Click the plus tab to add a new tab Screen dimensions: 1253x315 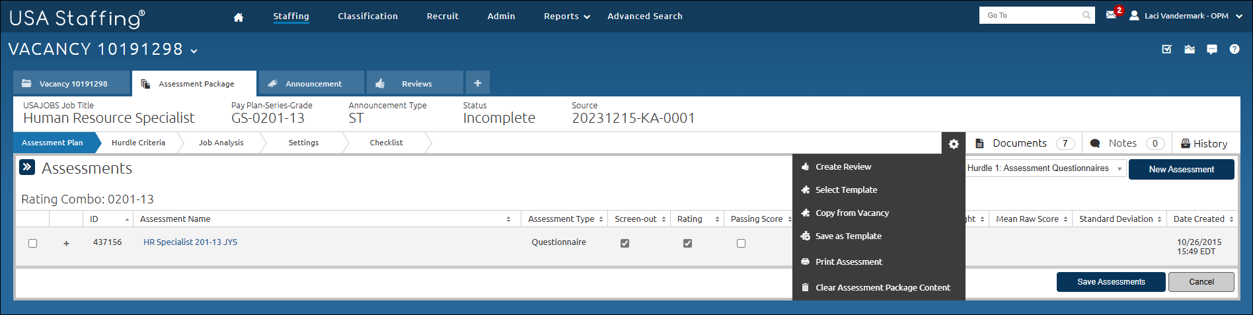tap(477, 83)
